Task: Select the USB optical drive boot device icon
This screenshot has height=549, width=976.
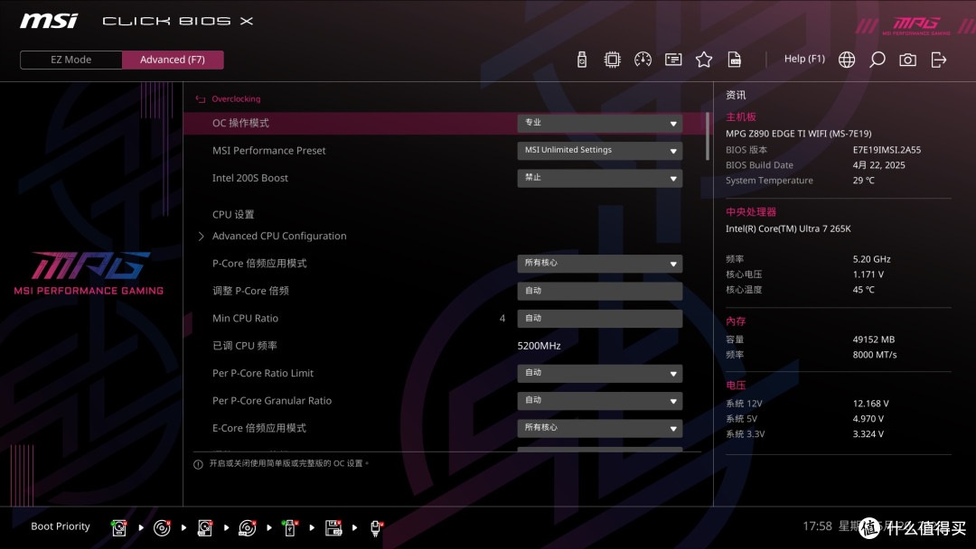Action: point(247,528)
